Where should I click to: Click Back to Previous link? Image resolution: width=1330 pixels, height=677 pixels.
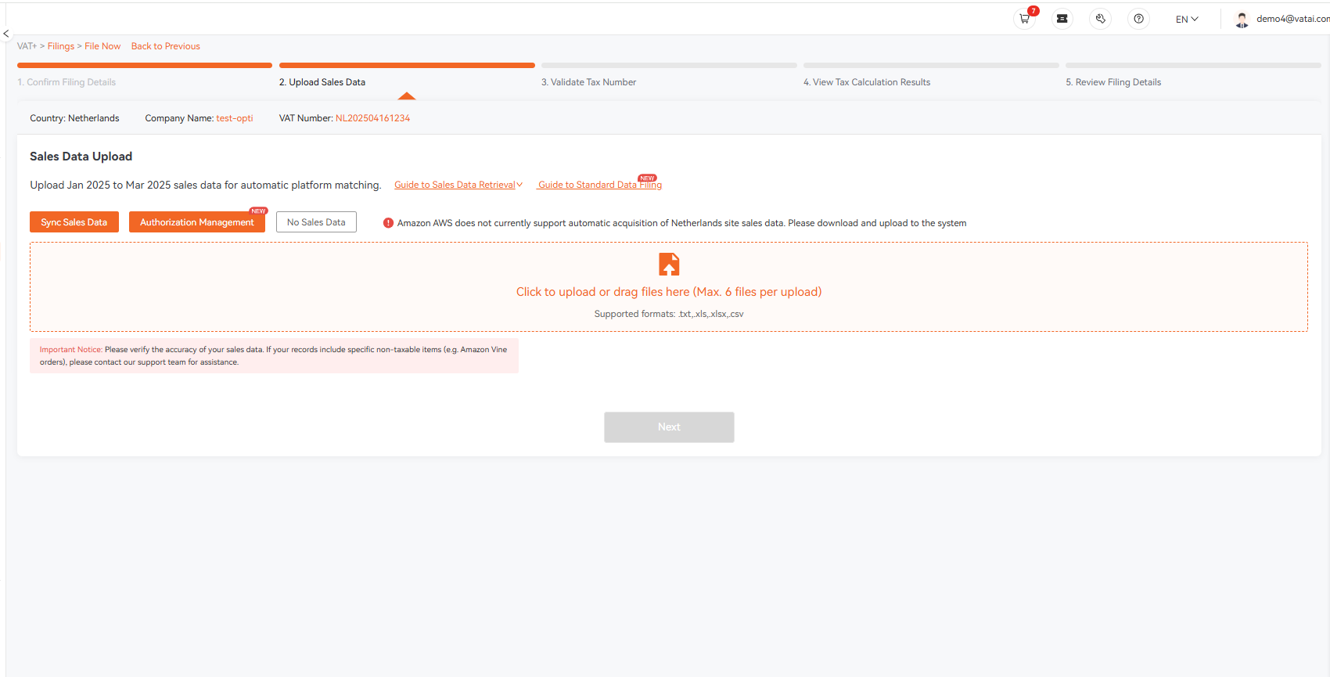tap(166, 46)
